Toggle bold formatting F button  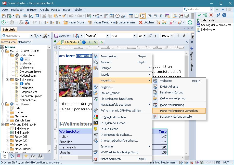(178, 36)
